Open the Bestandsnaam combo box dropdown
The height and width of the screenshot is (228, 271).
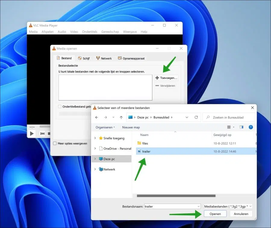199,206
